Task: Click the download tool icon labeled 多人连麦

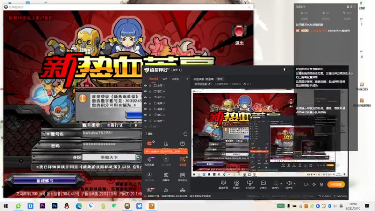Action: [166, 159]
